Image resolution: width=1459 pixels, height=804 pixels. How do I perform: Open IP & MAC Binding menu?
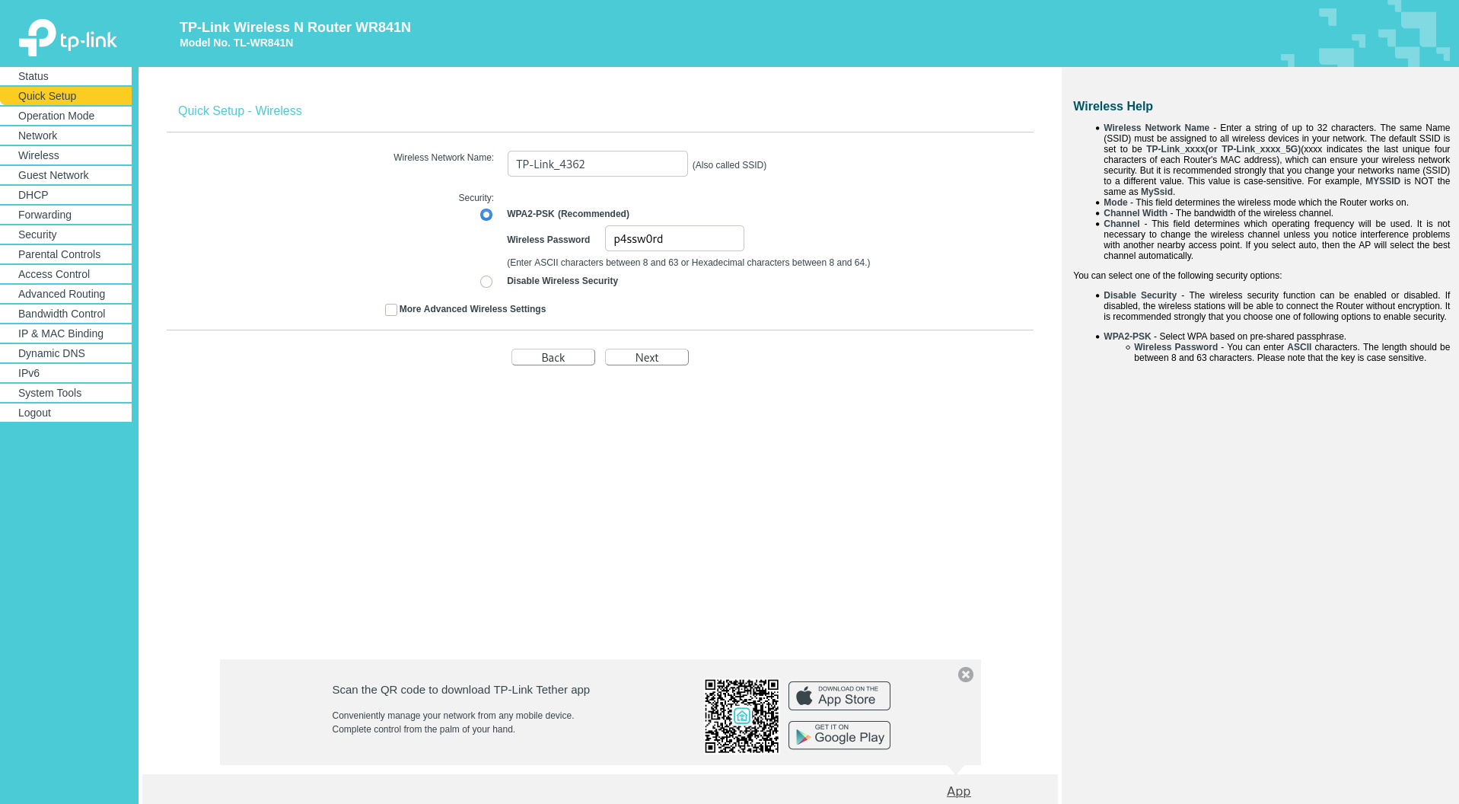66,333
